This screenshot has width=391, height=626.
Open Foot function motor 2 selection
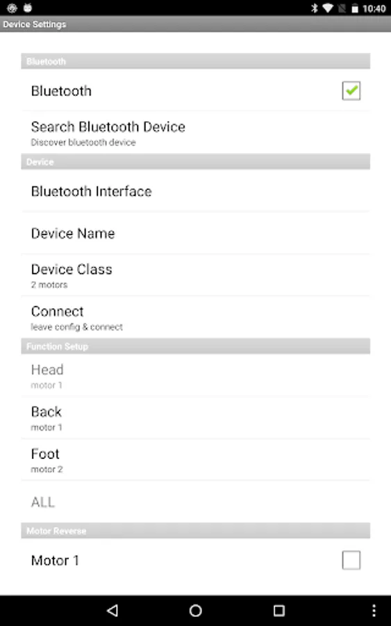click(x=195, y=460)
